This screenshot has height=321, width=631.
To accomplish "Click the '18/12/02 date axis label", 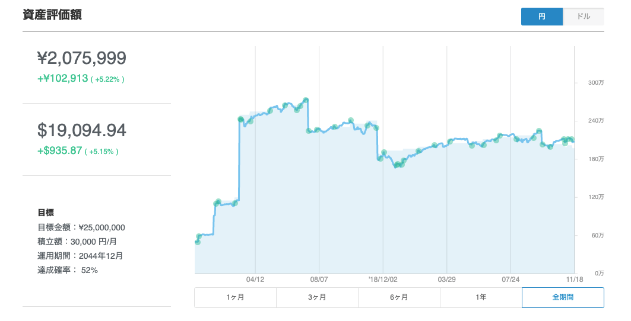I will 383,278.
